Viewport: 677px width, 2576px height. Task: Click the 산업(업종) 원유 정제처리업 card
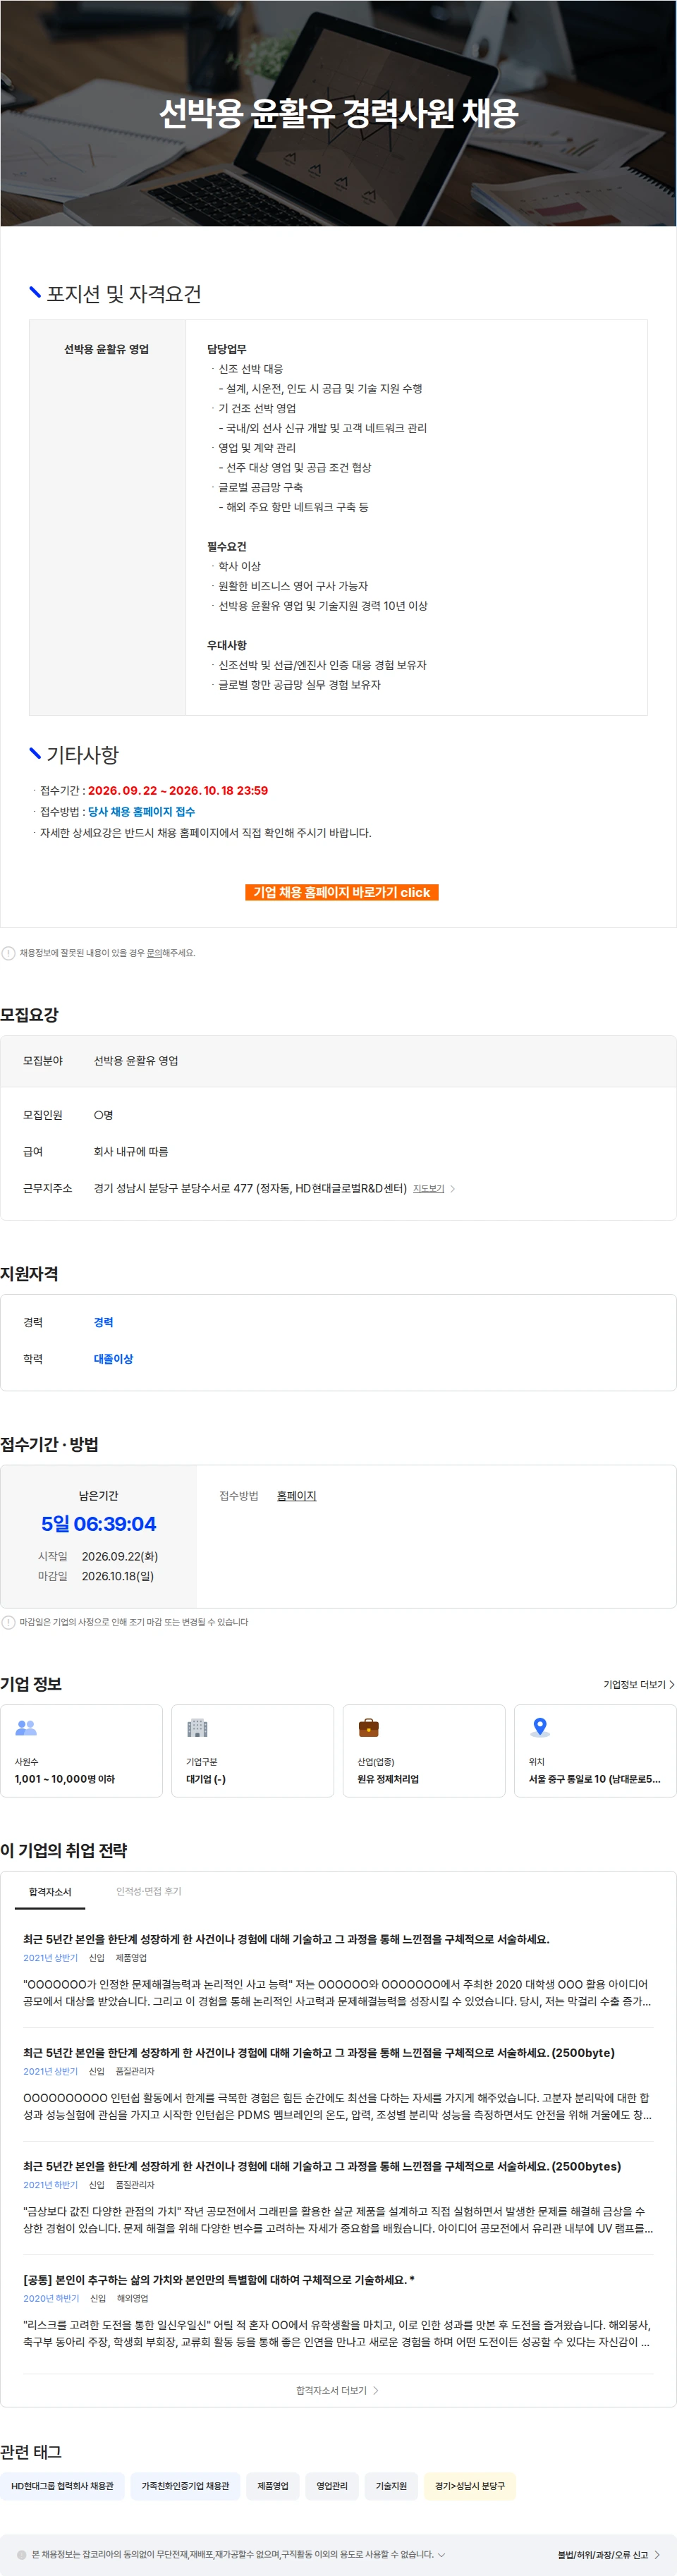pos(424,1750)
